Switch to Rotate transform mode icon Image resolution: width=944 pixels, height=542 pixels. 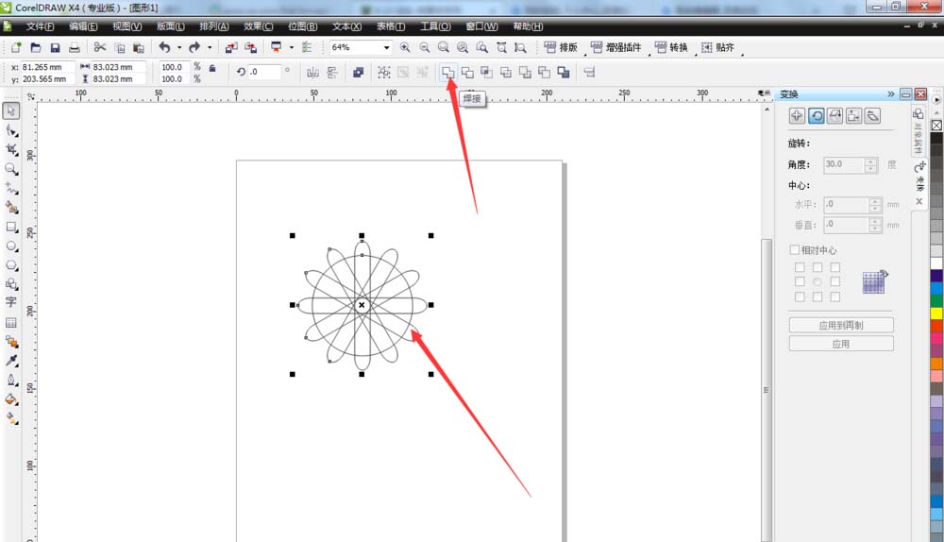pos(817,115)
